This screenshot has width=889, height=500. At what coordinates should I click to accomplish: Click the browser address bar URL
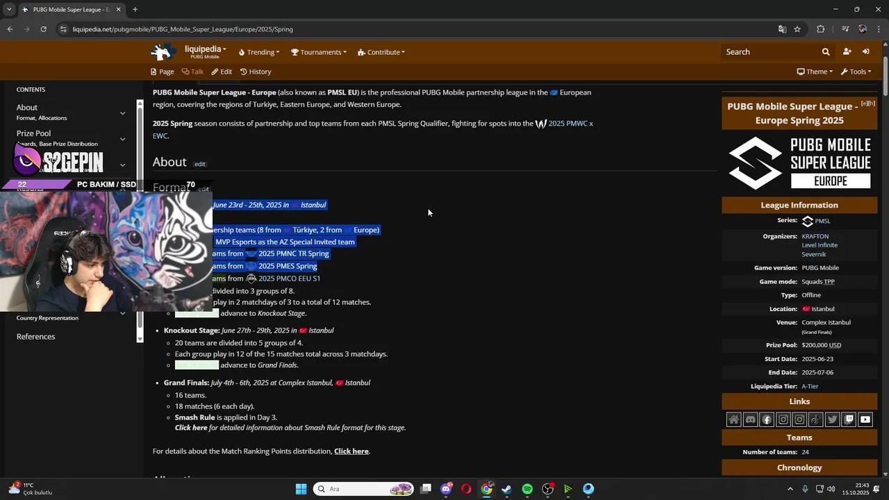click(183, 29)
